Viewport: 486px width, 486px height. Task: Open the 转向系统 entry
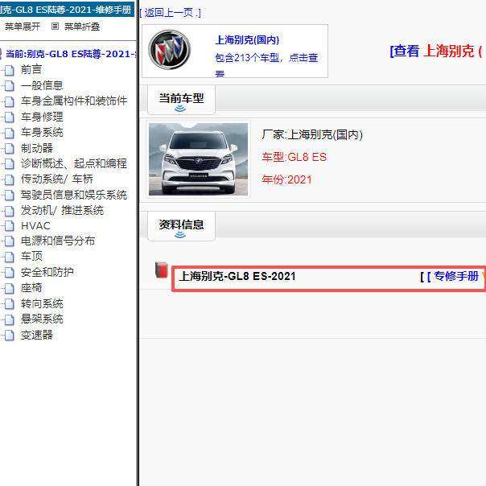42,303
